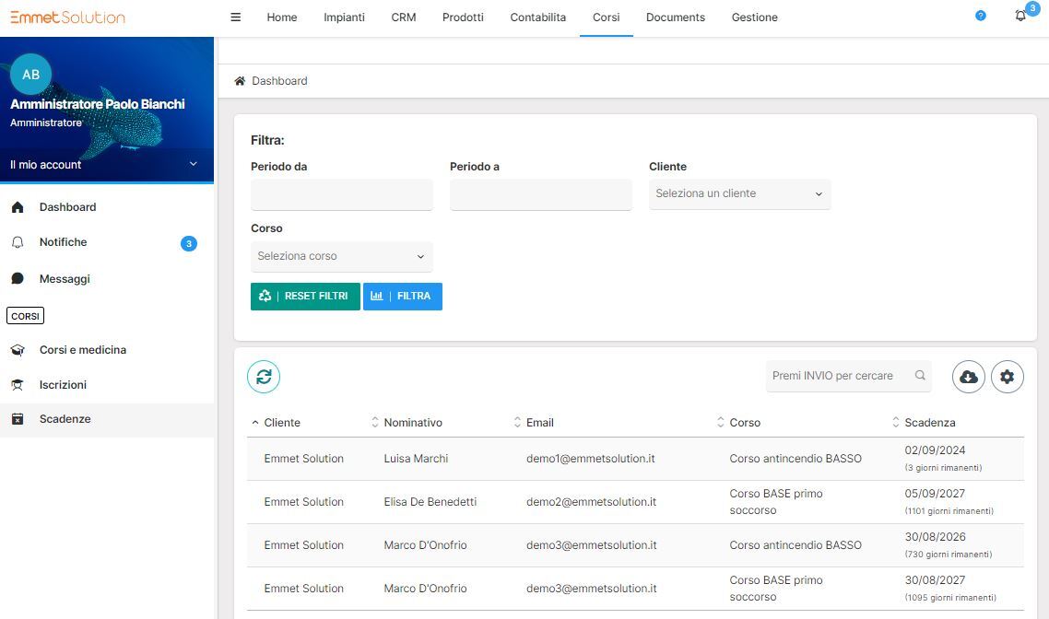Open the Seleziona corso dropdown
The width and height of the screenshot is (1049, 619).
click(341, 257)
